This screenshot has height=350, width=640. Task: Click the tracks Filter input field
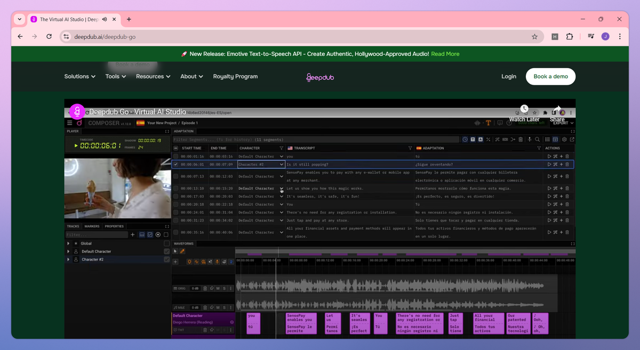click(97, 234)
